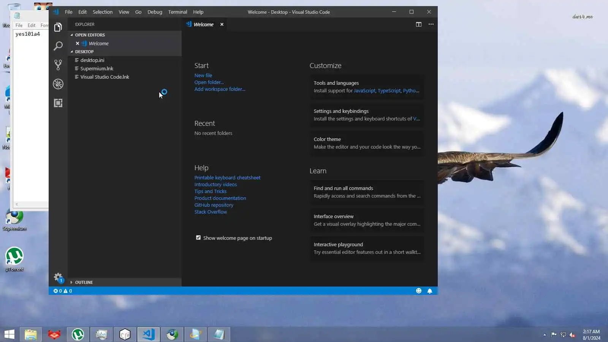This screenshot has height=342, width=608.
Task: Click the uTorrent taskbar button
Action: [x=78, y=334]
